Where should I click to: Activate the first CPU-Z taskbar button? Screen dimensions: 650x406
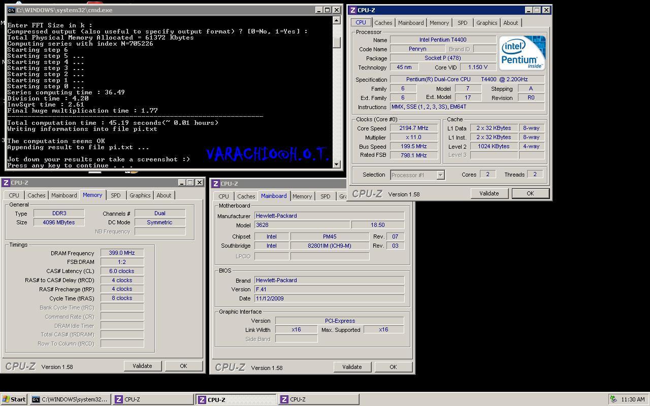point(153,399)
